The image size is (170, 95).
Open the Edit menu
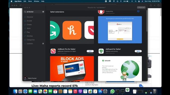coord(25,1)
